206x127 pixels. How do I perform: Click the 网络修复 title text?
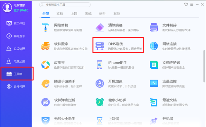pyautogui.click(x=61, y=25)
